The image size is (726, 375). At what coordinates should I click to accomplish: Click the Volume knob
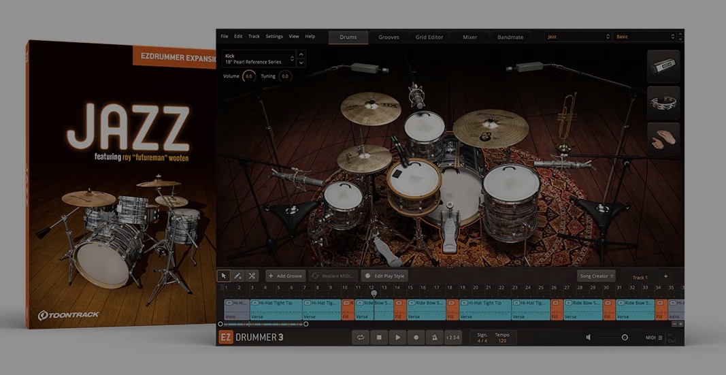tap(249, 76)
